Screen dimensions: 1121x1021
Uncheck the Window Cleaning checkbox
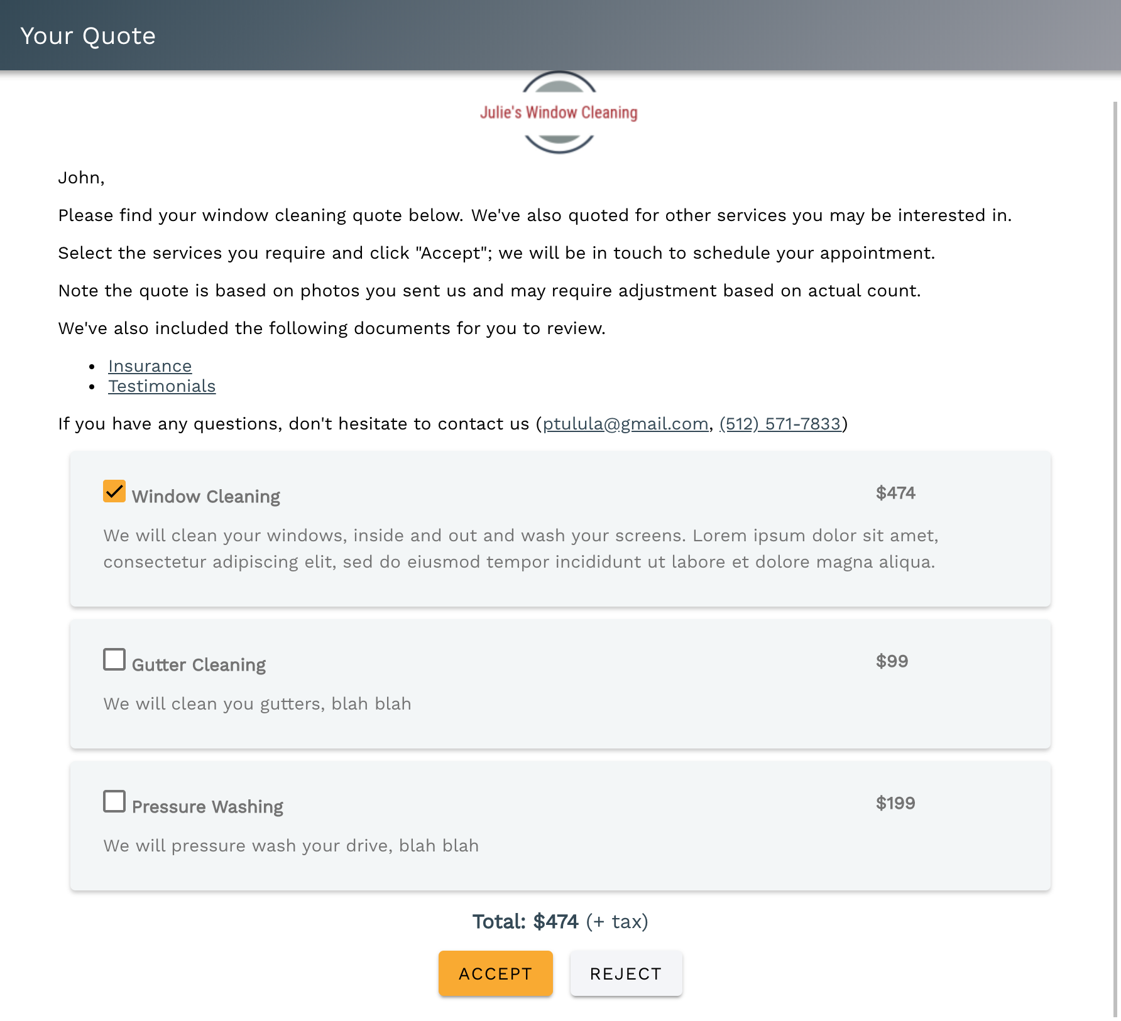click(114, 491)
